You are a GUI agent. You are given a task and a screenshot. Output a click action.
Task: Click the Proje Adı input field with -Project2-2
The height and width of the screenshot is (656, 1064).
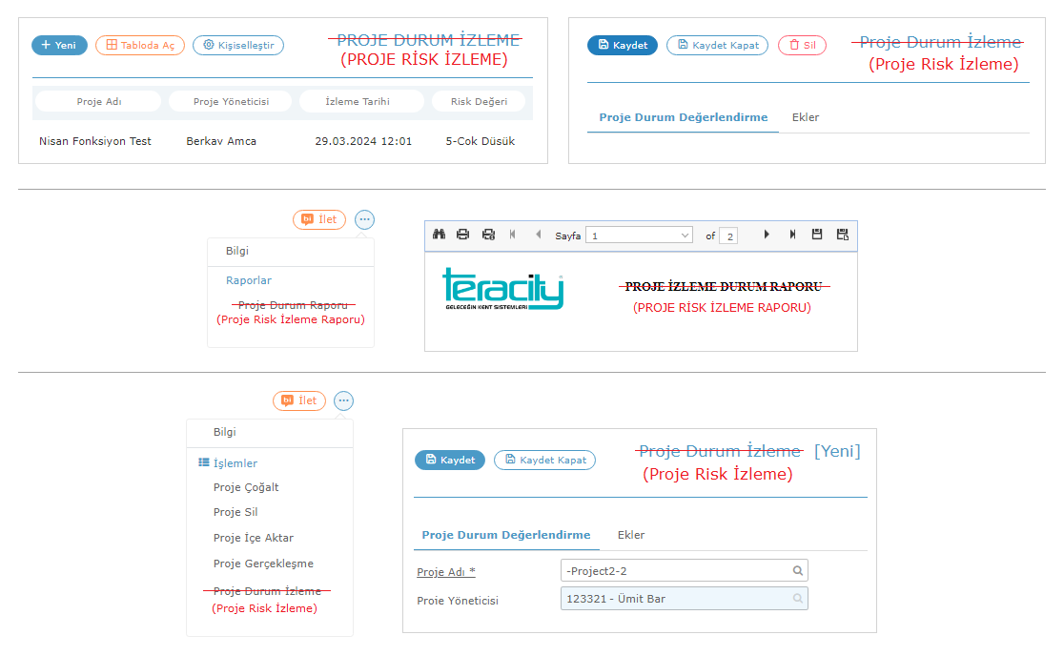pyautogui.click(x=675, y=571)
